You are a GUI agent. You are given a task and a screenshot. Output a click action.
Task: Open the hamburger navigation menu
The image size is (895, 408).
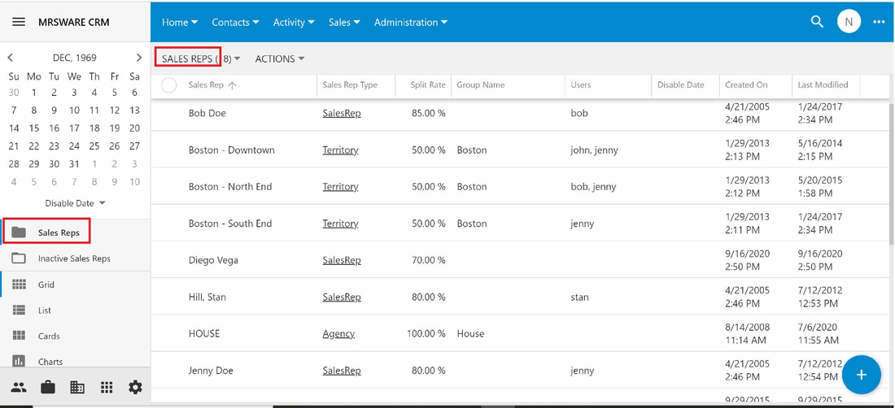pyautogui.click(x=18, y=22)
